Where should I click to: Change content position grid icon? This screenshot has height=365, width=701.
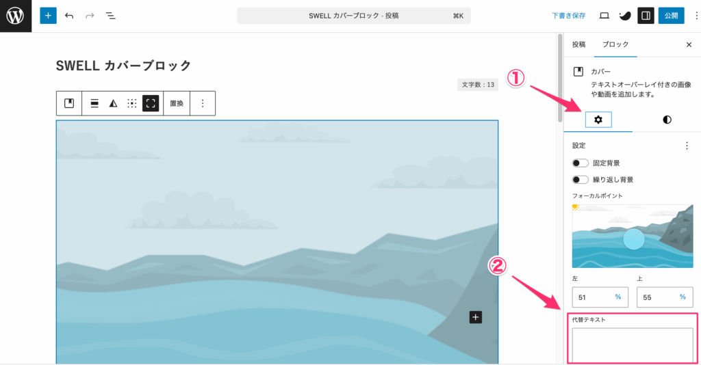tap(132, 103)
